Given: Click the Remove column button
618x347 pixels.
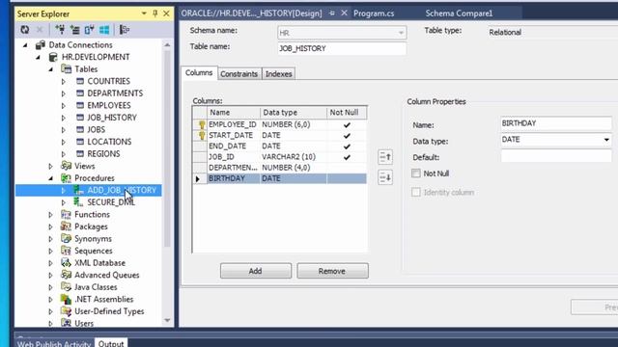Looking at the screenshot, I should [x=332, y=271].
